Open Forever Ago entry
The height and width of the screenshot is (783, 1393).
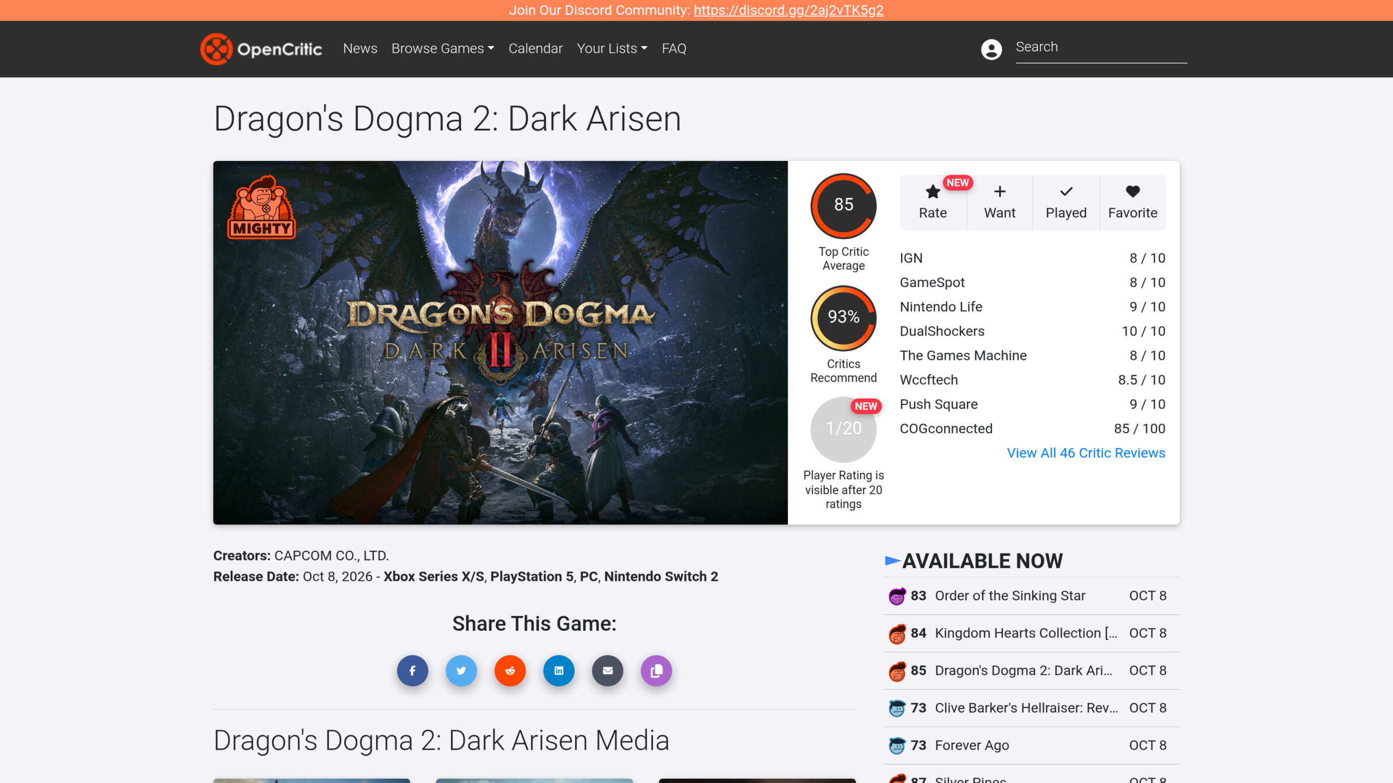pos(1031,745)
